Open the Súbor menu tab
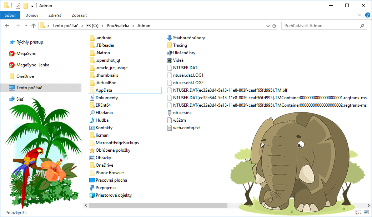This screenshot has width=372, height=217. (x=10, y=15)
